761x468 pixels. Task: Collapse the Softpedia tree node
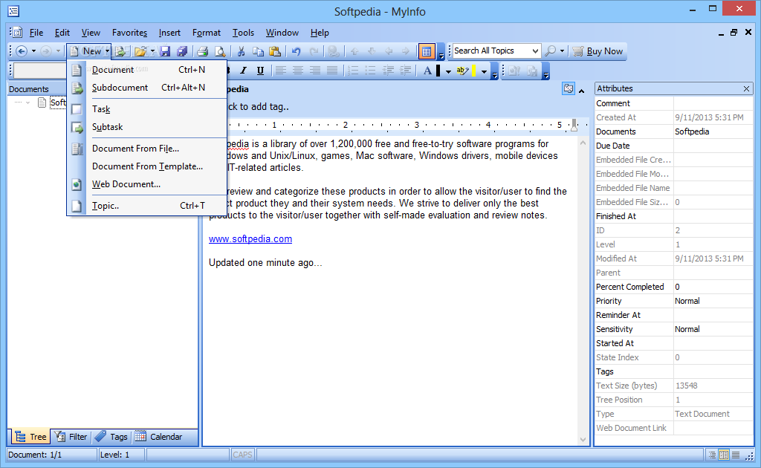(27, 103)
